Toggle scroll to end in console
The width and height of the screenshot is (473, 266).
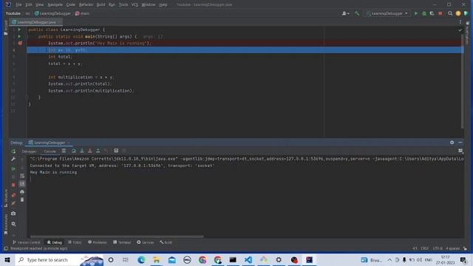pyautogui.click(x=22, y=184)
